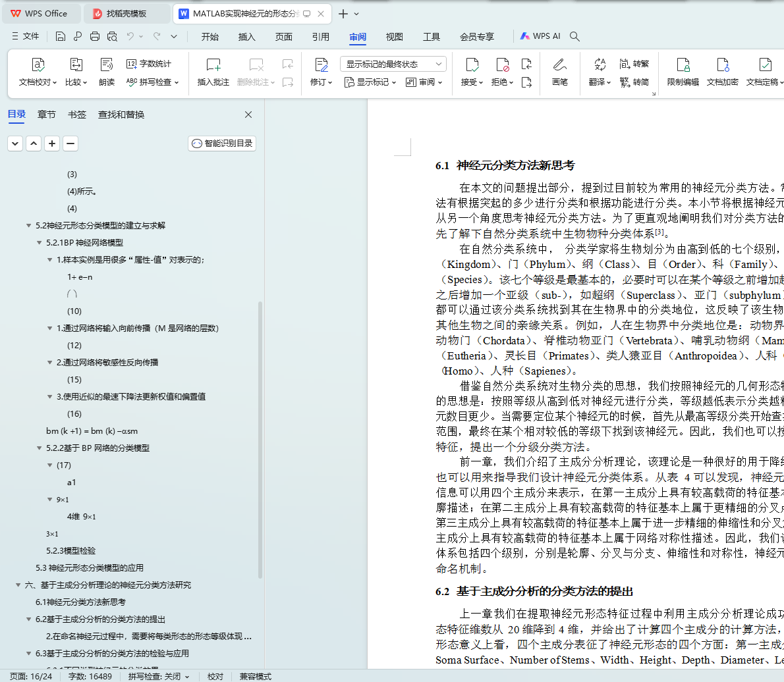
Task: Open 文档加密 document encryption
Action: pyautogui.click(x=723, y=72)
